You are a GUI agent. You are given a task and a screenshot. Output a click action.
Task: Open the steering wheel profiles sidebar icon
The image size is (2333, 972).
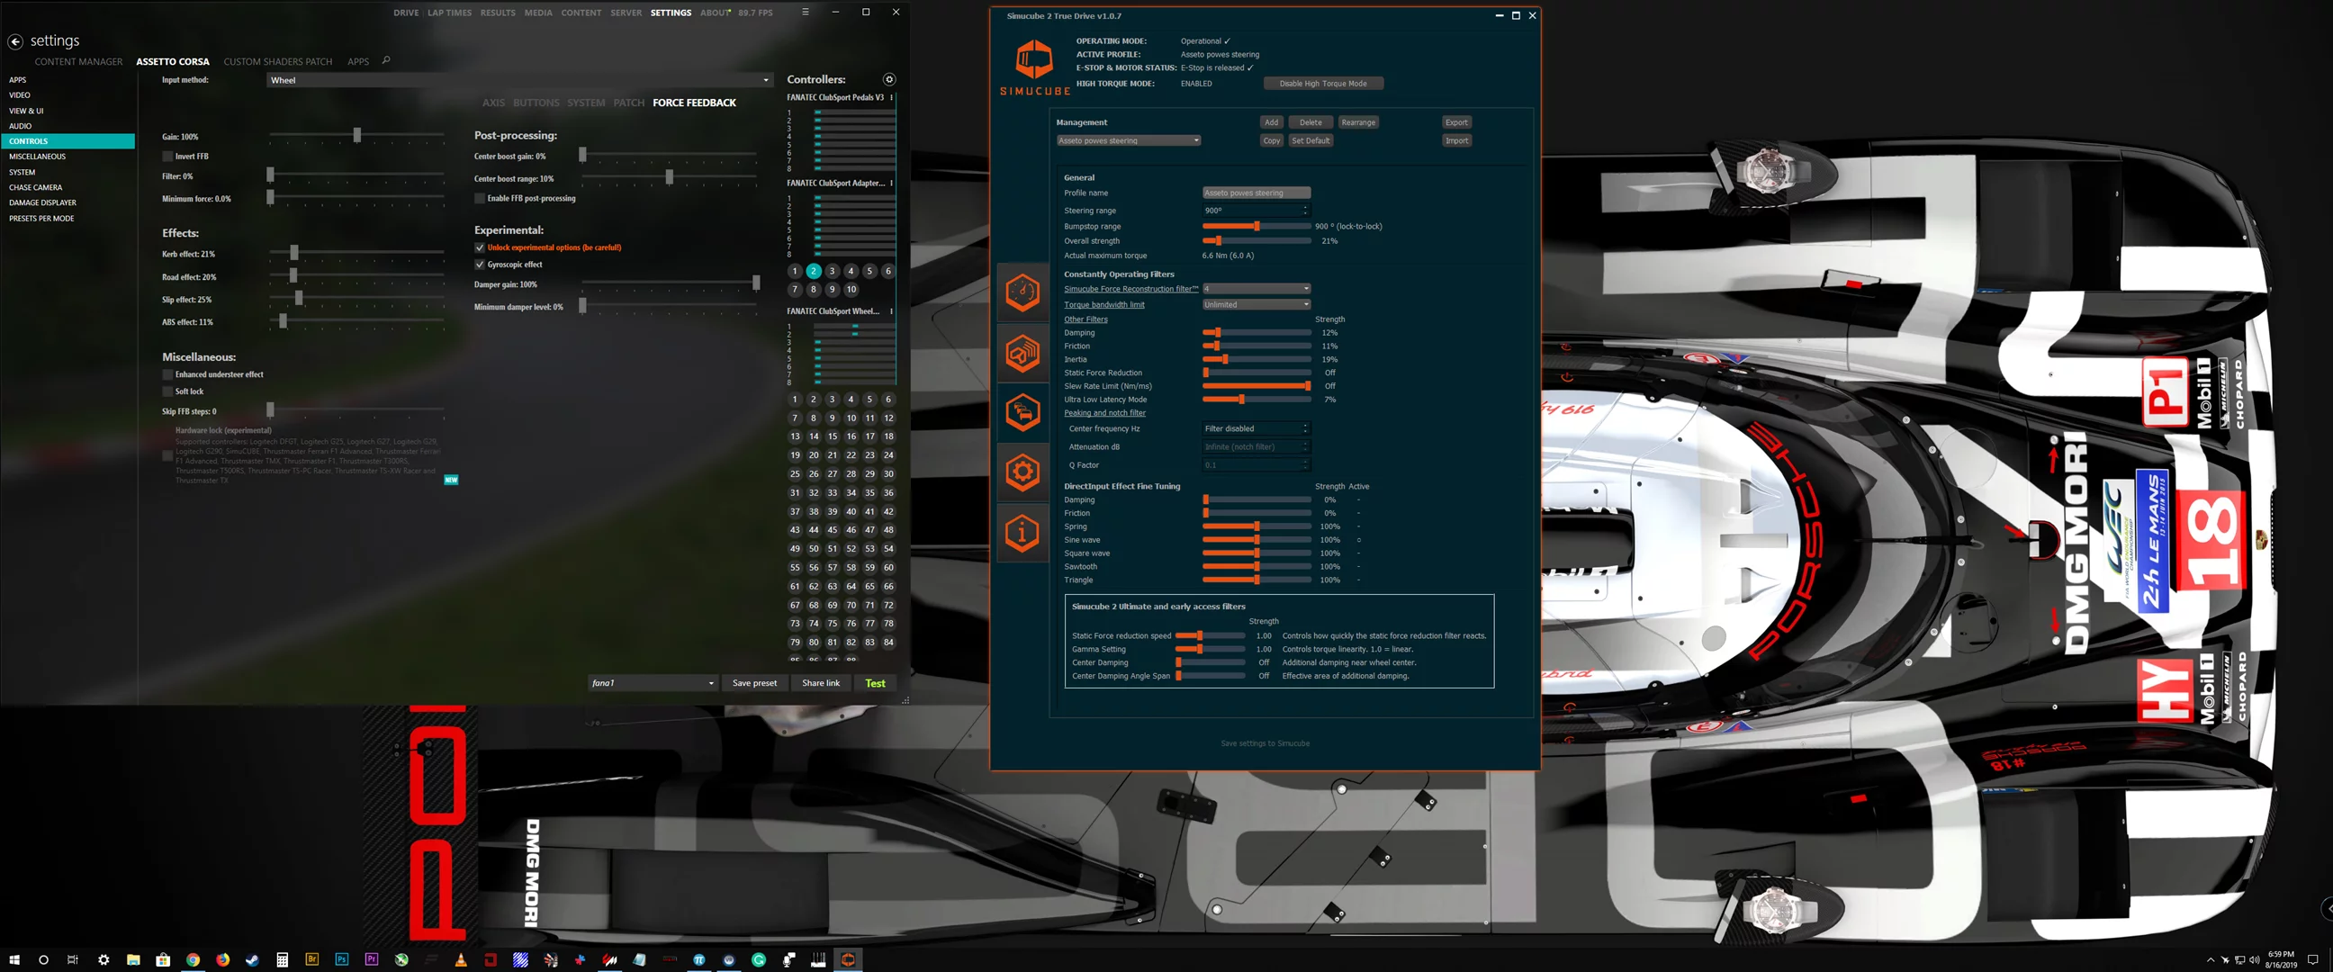(x=1022, y=353)
